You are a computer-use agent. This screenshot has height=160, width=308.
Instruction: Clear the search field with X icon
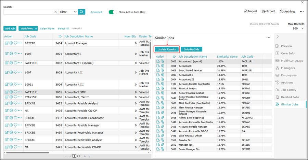point(56,12)
